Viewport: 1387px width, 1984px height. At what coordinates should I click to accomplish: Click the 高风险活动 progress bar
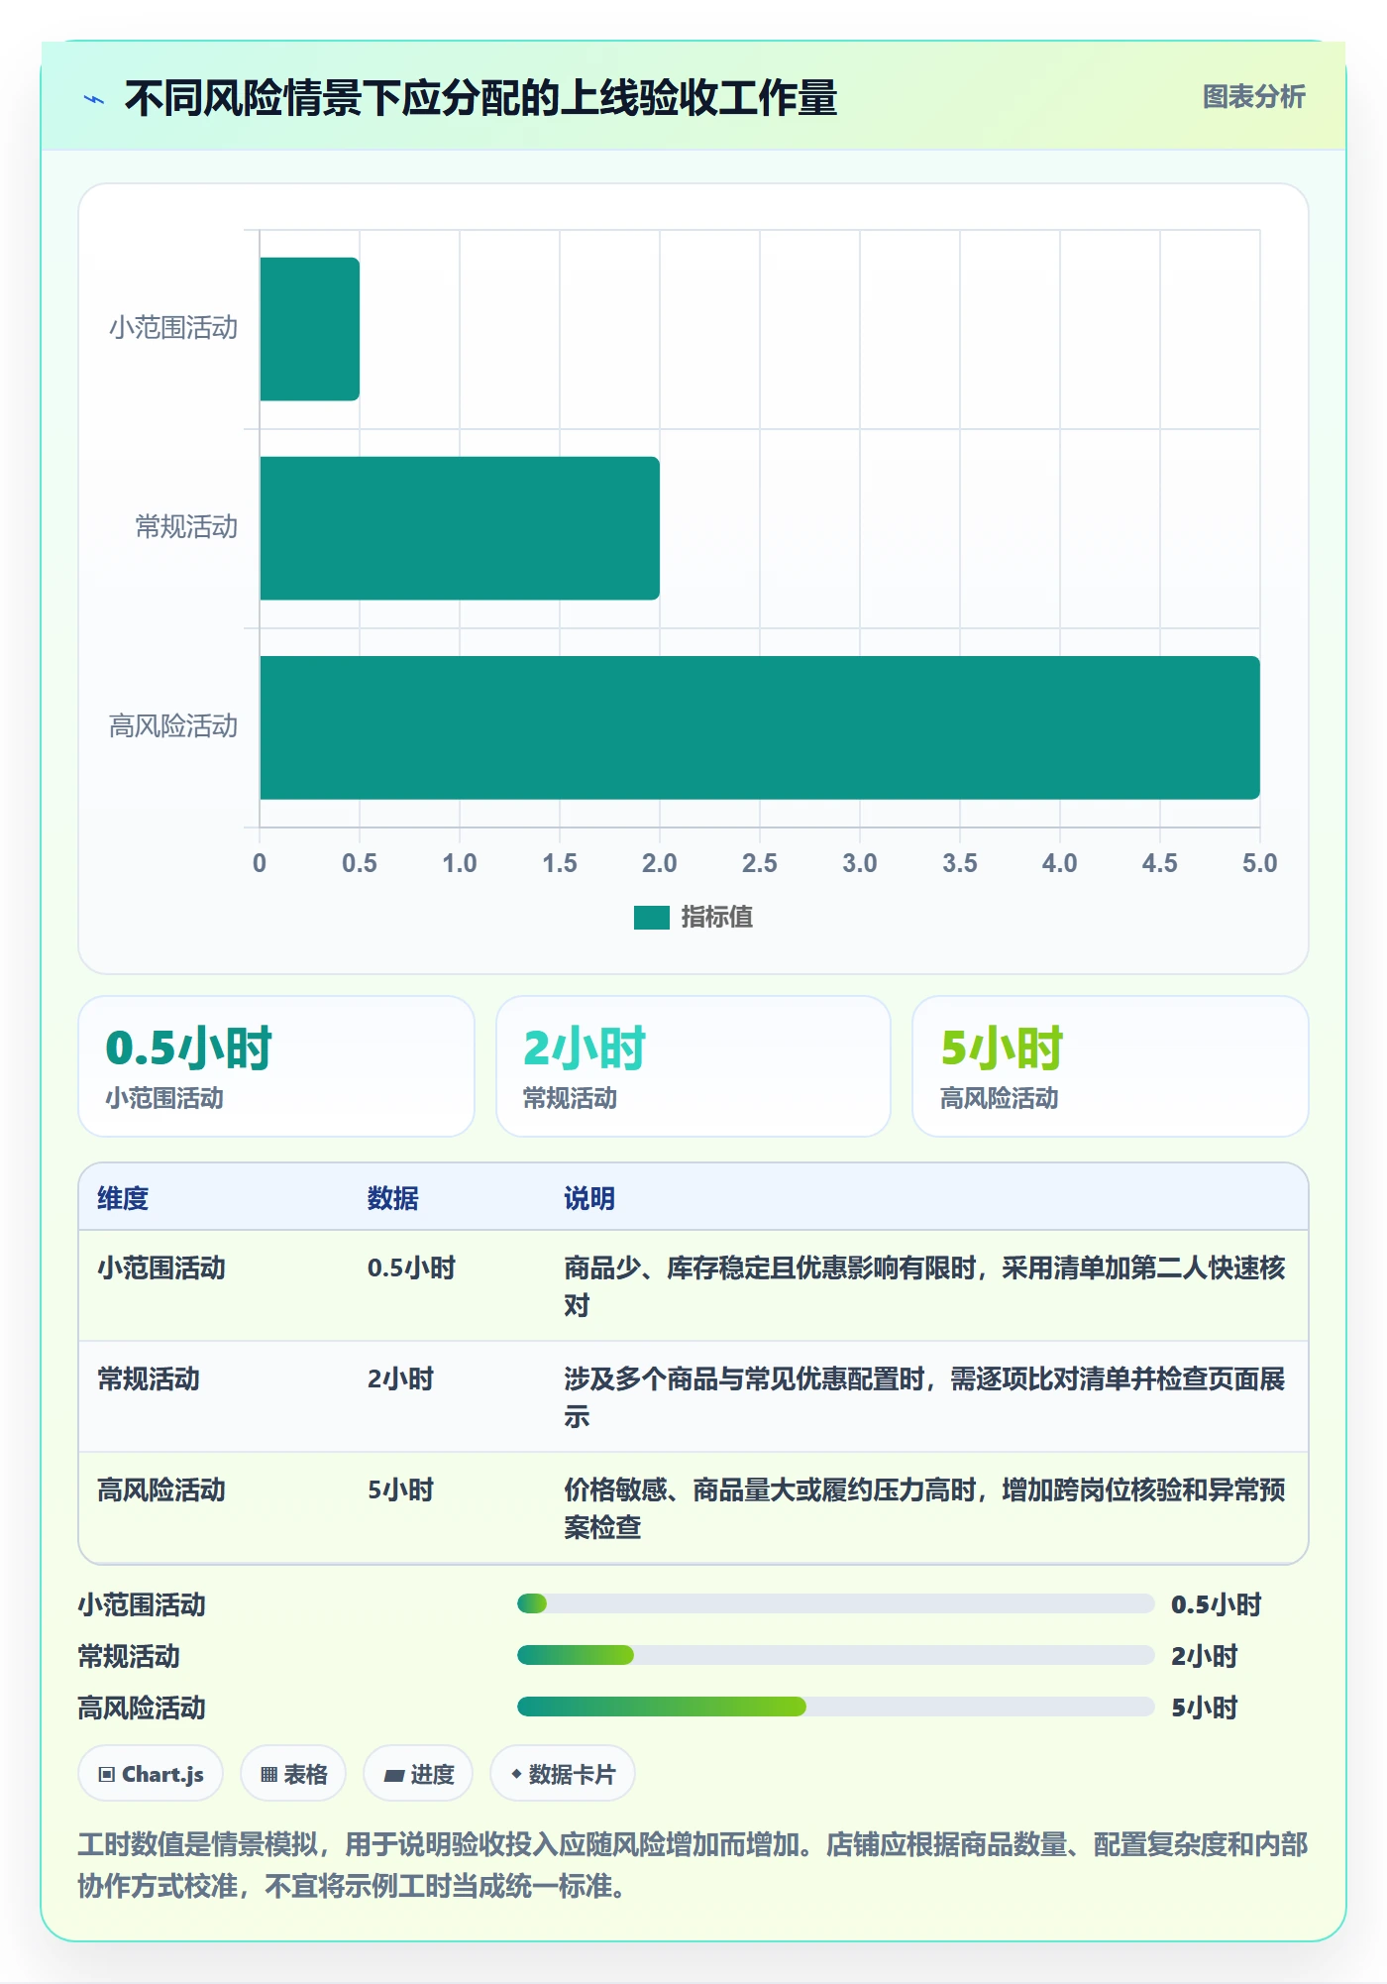pos(835,1707)
